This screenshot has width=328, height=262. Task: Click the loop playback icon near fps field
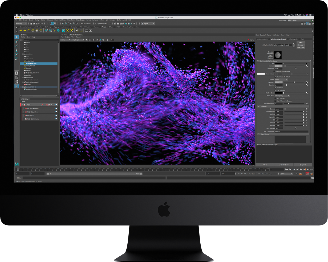[296, 174]
